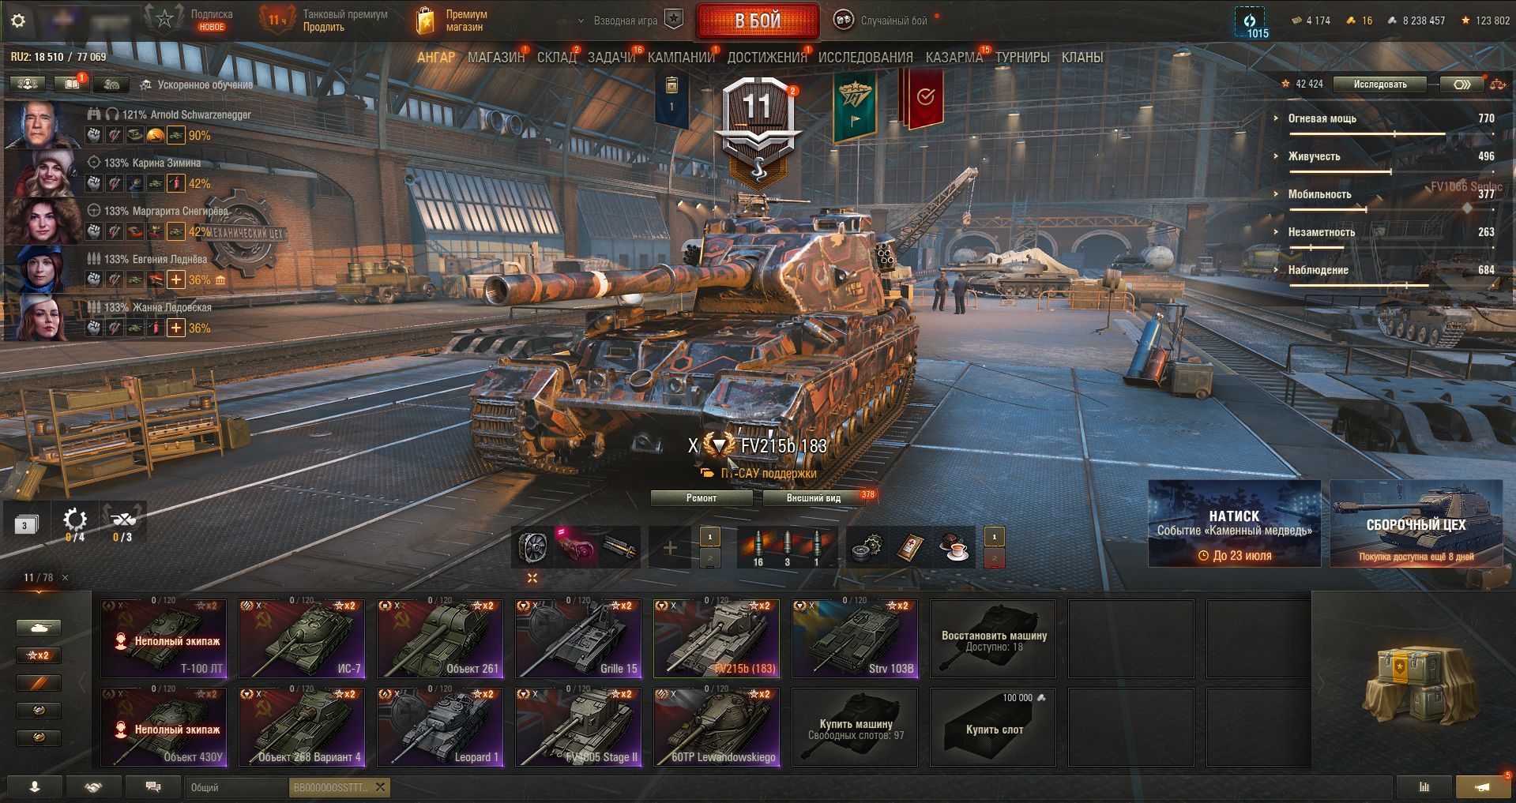Toggle the tank-type carousel filter
This screenshot has height=803, width=1516.
click(x=39, y=628)
